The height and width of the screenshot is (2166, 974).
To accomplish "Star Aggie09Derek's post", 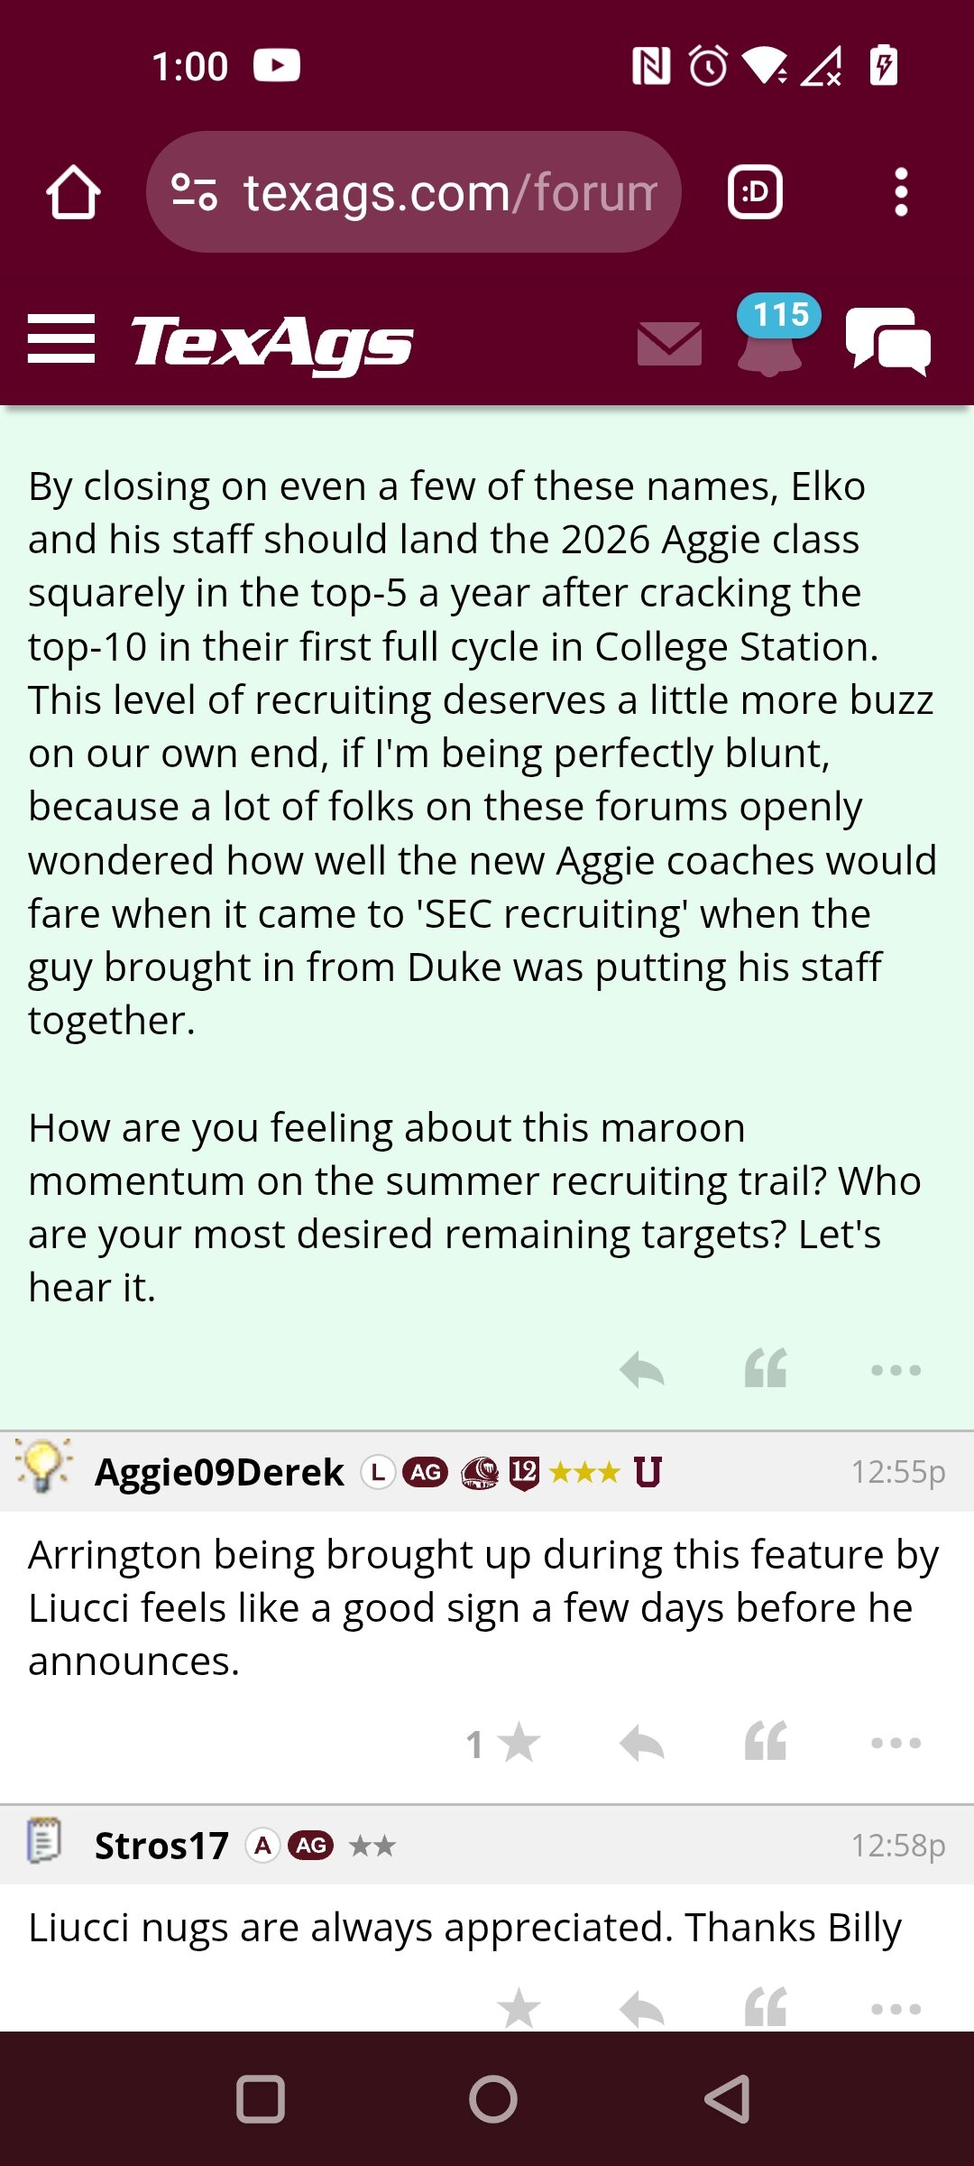I will (519, 1743).
